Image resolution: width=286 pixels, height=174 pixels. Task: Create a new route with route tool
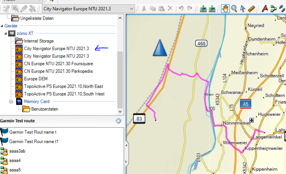(273, 8)
